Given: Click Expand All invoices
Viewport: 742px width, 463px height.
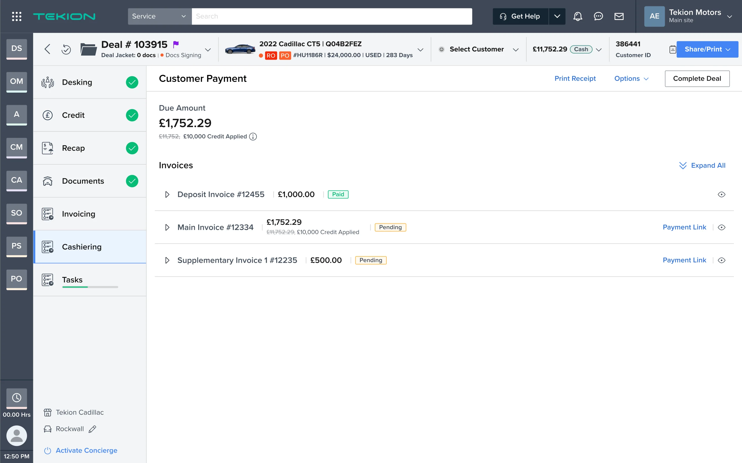Looking at the screenshot, I should pos(702,165).
